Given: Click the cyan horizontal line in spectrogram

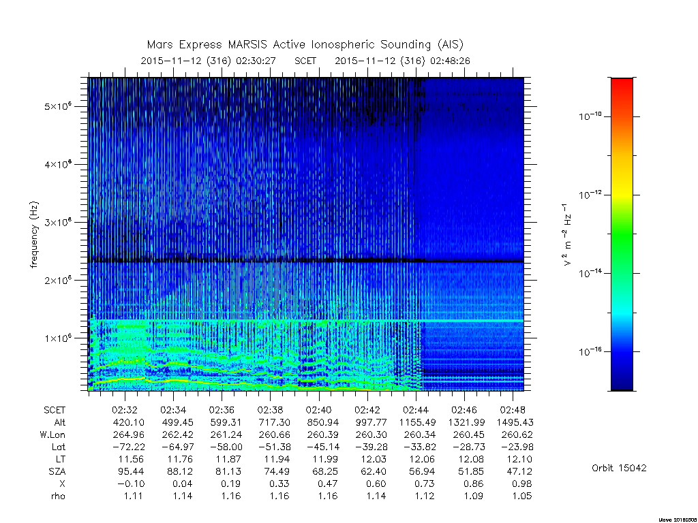Looking at the screenshot, I should coord(306,320).
